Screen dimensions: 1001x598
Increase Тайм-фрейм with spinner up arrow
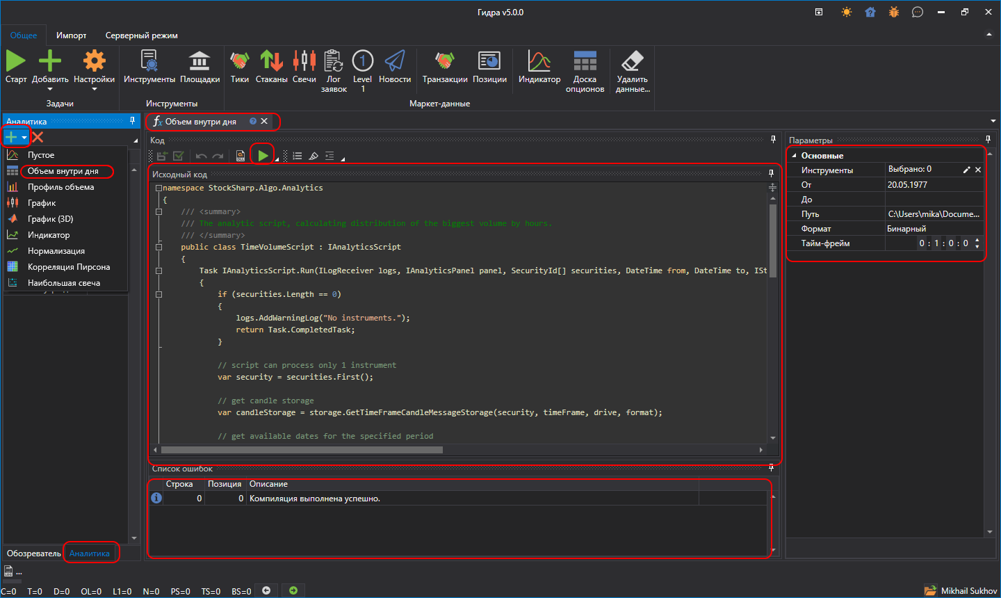click(x=977, y=241)
